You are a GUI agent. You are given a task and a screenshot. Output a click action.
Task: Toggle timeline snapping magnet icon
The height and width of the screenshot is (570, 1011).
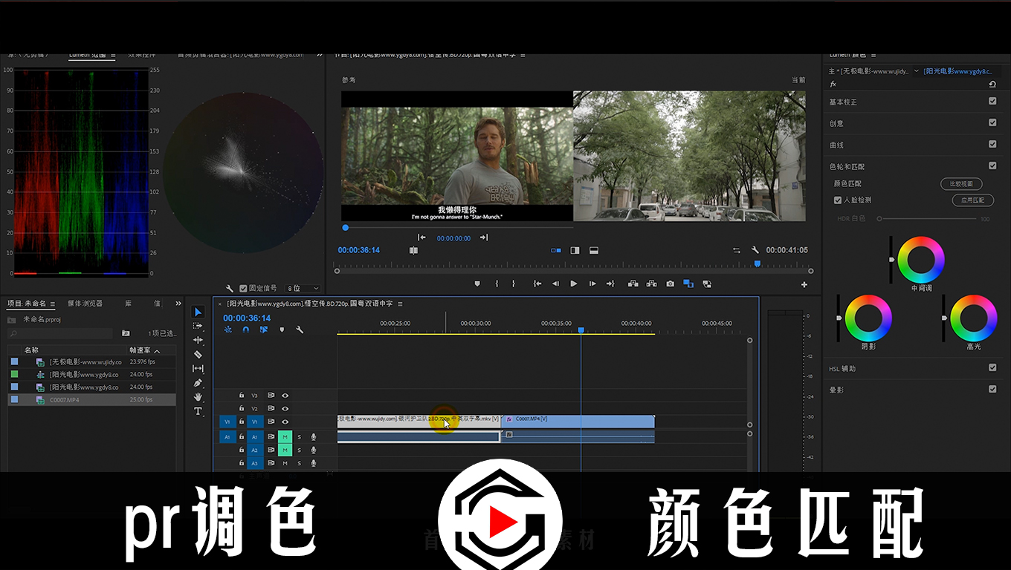[246, 330]
